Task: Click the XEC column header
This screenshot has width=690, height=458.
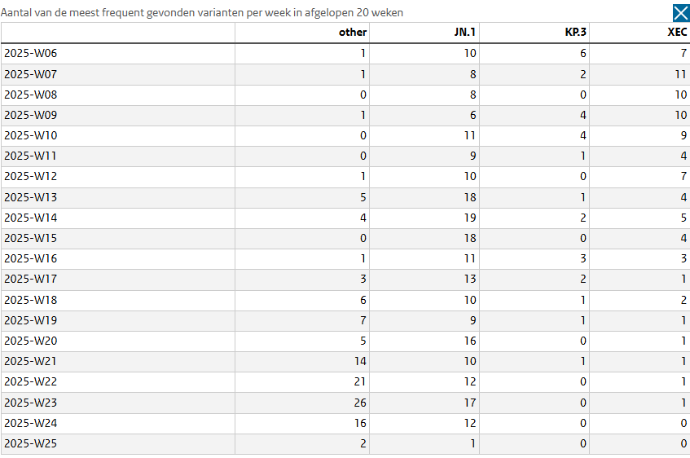Action: tap(677, 32)
